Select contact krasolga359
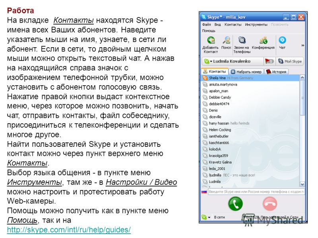 (x=250, y=155)
